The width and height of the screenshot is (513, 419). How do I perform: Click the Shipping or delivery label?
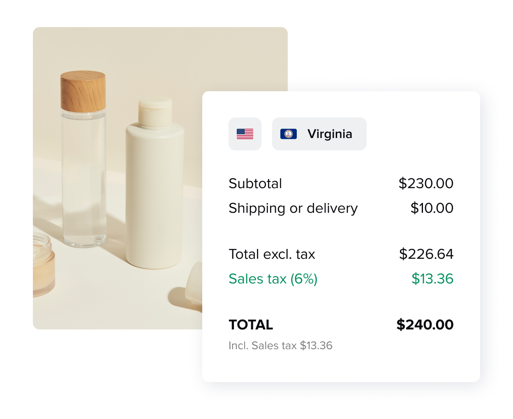point(293,208)
